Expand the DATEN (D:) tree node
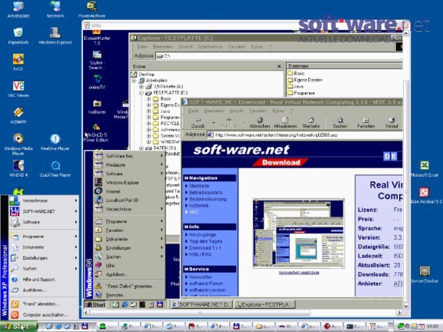The image size is (443, 332). click(141, 148)
